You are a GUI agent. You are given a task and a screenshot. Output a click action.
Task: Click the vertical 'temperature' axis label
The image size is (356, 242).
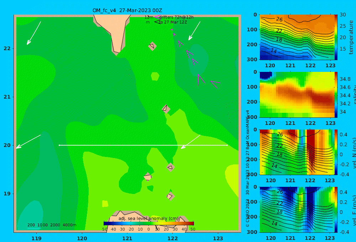coord(351,37)
